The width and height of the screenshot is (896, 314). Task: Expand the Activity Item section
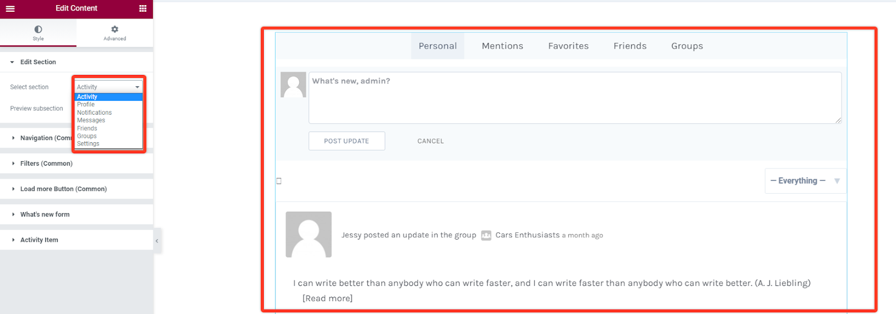(76, 240)
